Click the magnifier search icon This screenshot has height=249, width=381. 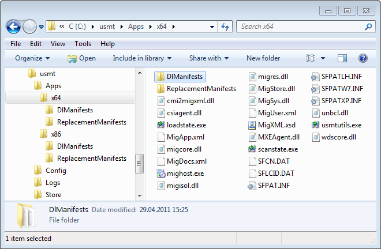pyautogui.click(x=369, y=27)
